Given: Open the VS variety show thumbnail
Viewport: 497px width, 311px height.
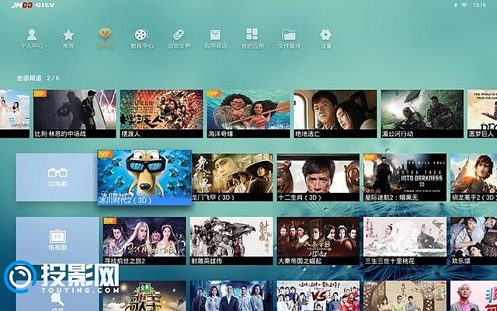Looking at the screenshot, I should pyautogui.click(x=318, y=295).
